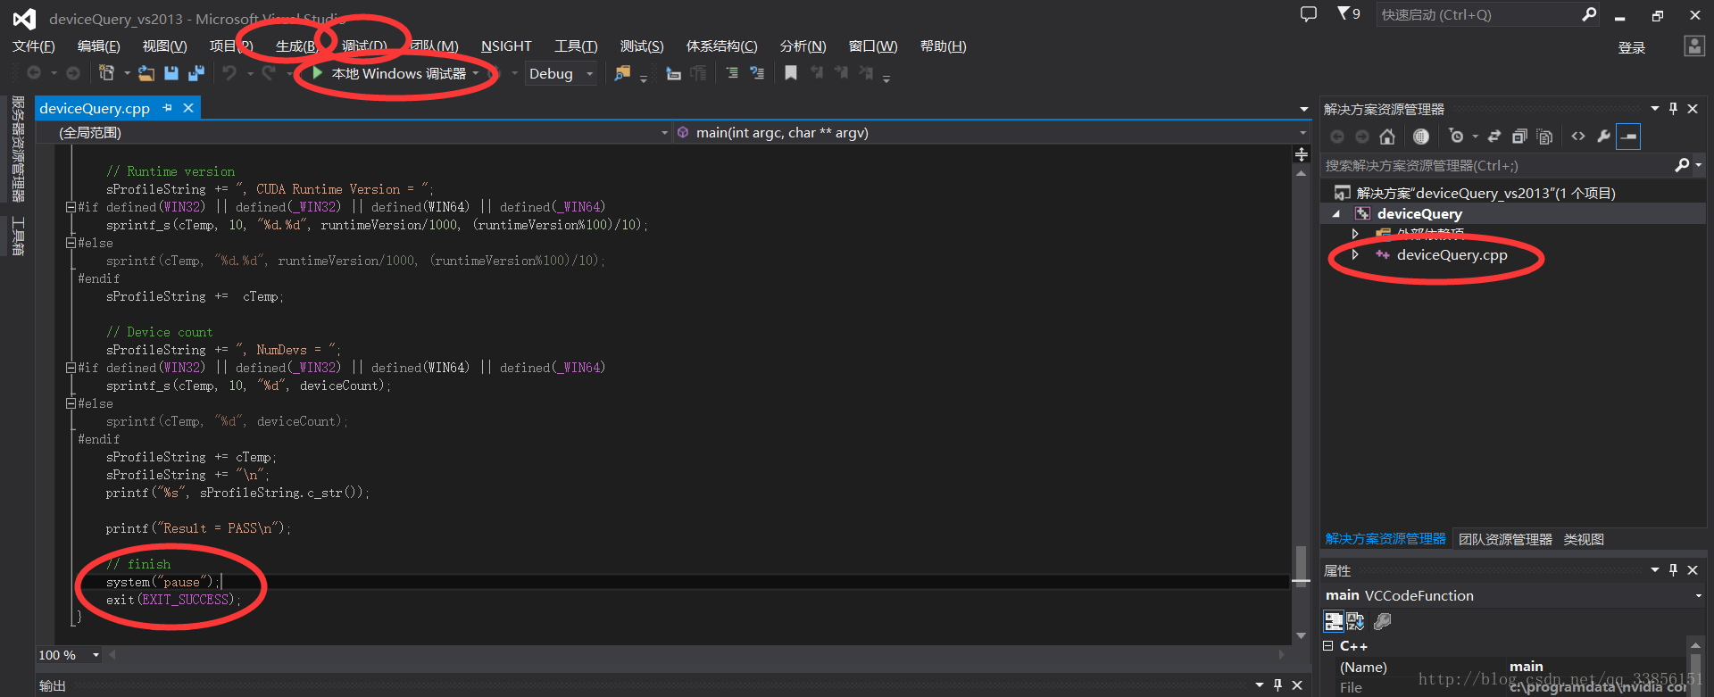Click the Properties wrench icon in Solution Explorer
Screen dimensions: 1714x697
(x=1603, y=137)
